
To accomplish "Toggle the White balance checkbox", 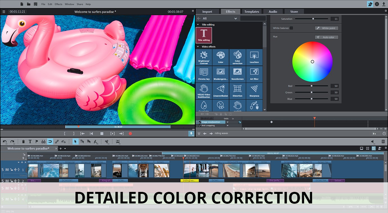I will click(291, 28).
